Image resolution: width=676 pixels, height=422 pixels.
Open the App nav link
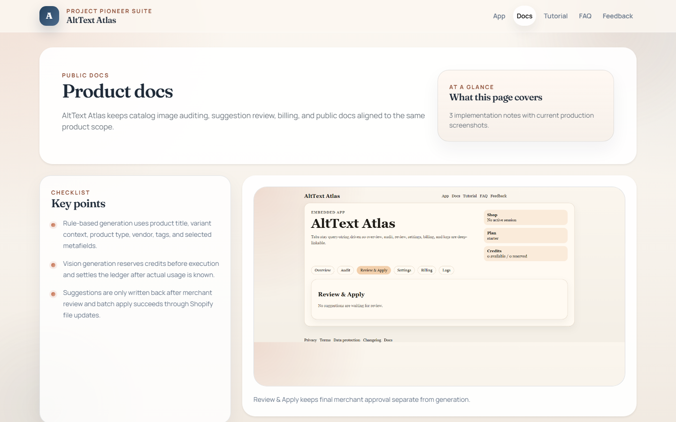(x=499, y=16)
